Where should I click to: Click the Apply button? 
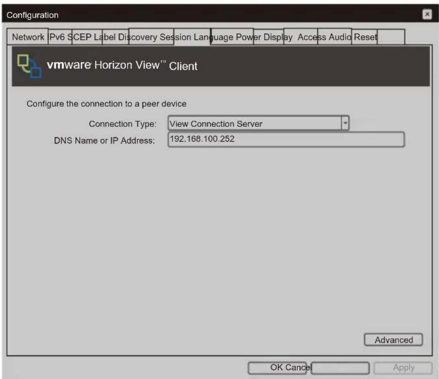tap(403, 368)
